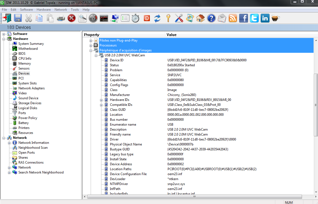Click the blue Refresh arrows icon
Screen dimensions: 318x204
[157, 18]
